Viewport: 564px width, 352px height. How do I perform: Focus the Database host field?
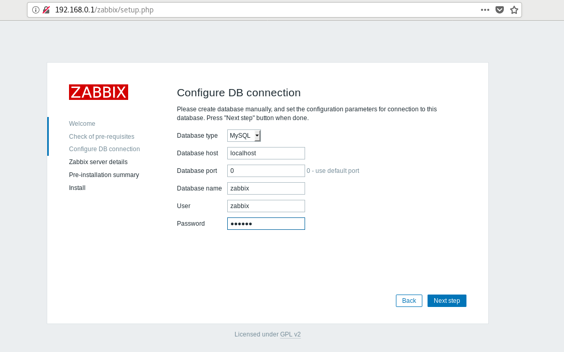tap(266, 153)
